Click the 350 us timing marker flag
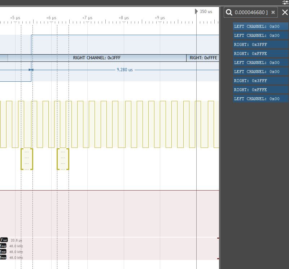The width and height of the screenshot is (289, 269). [197, 12]
